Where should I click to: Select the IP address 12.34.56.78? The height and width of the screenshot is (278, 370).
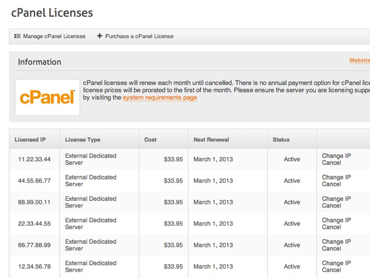34,267
